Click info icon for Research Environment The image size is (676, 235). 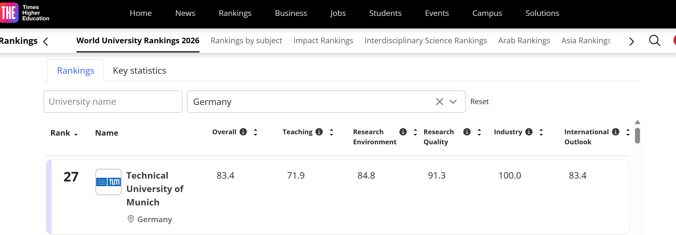pos(403,132)
